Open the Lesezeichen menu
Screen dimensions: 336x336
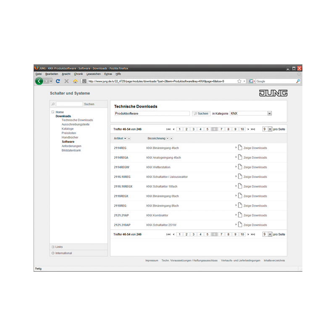[93, 74]
